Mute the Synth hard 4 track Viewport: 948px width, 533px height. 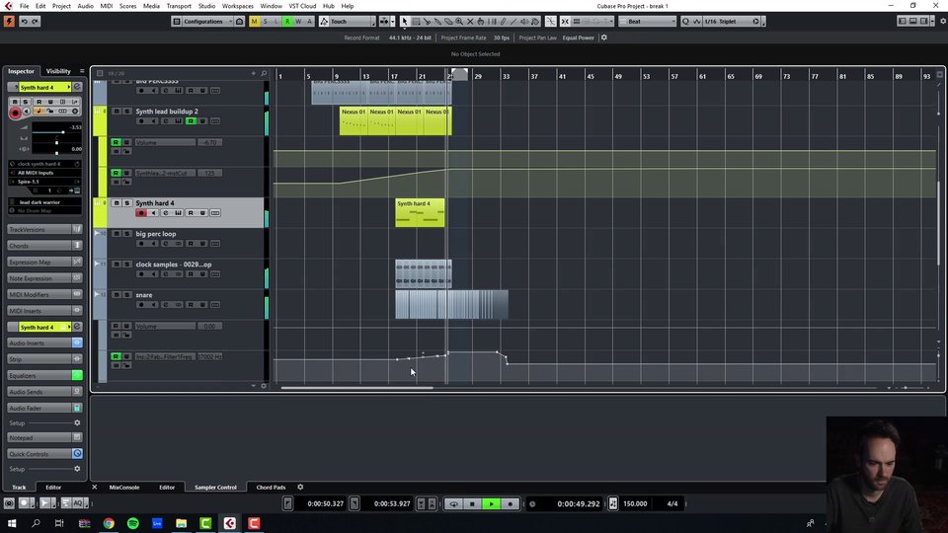pos(117,203)
